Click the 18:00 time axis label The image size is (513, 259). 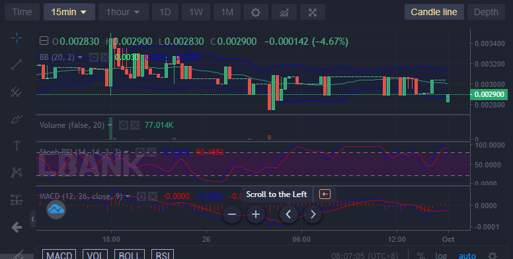pyautogui.click(x=111, y=239)
